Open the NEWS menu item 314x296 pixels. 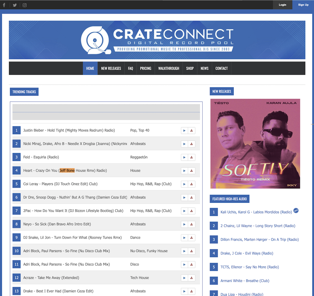pos(204,68)
